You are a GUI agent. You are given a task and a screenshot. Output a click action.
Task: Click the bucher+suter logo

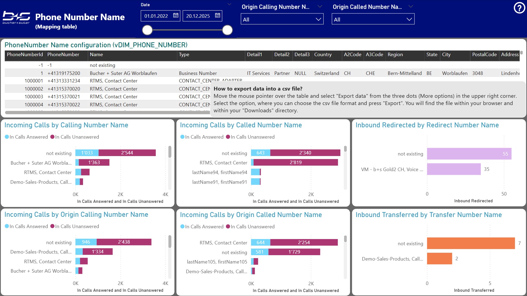pos(16,18)
